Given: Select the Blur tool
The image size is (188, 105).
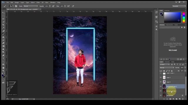Looking at the screenshot, I should 3,49.
